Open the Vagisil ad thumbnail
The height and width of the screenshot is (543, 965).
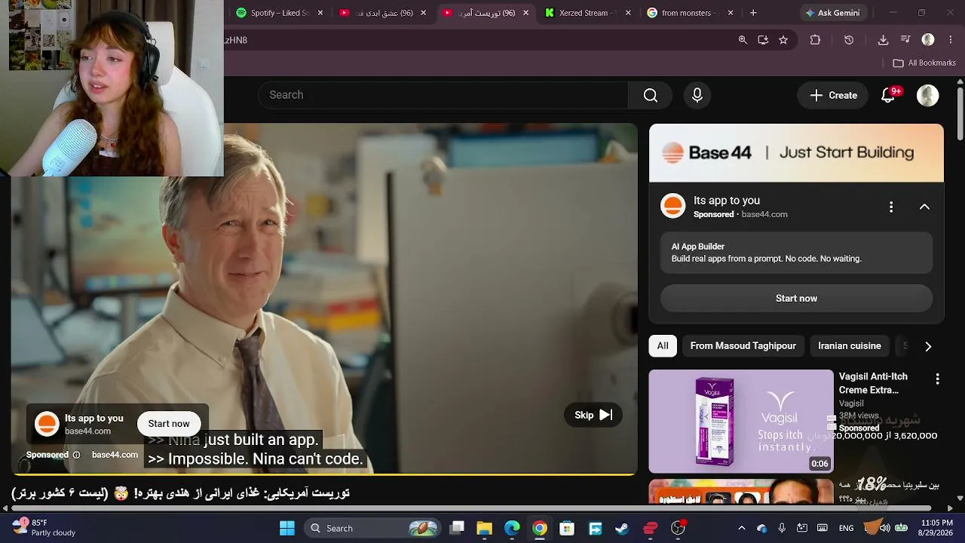click(741, 421)
